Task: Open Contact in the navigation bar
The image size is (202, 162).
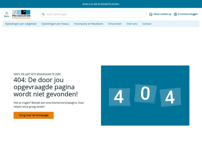Action: [147, 24]
